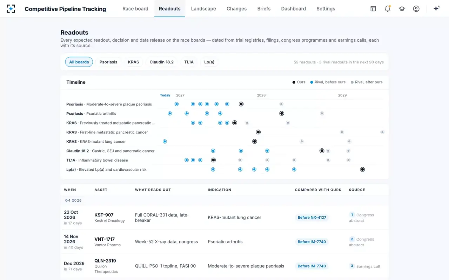This screenshot has height=280, width=449.
Task: Click the Ours marker in TL1A timeline row
Action: point(213,160)
